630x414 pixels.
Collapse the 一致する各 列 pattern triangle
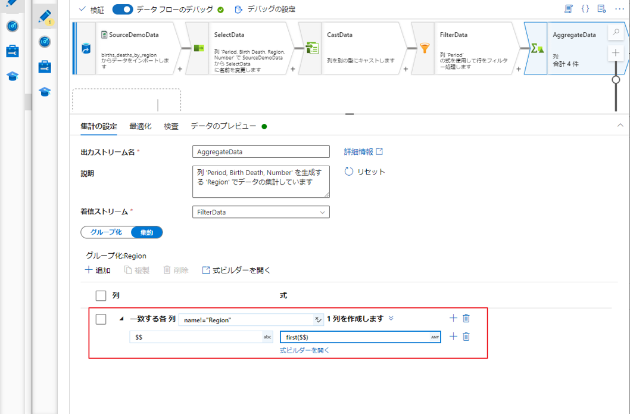point(121,319)
